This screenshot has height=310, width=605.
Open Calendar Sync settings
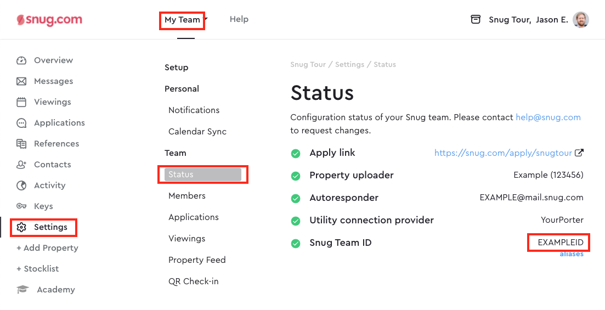click(197, 132)
